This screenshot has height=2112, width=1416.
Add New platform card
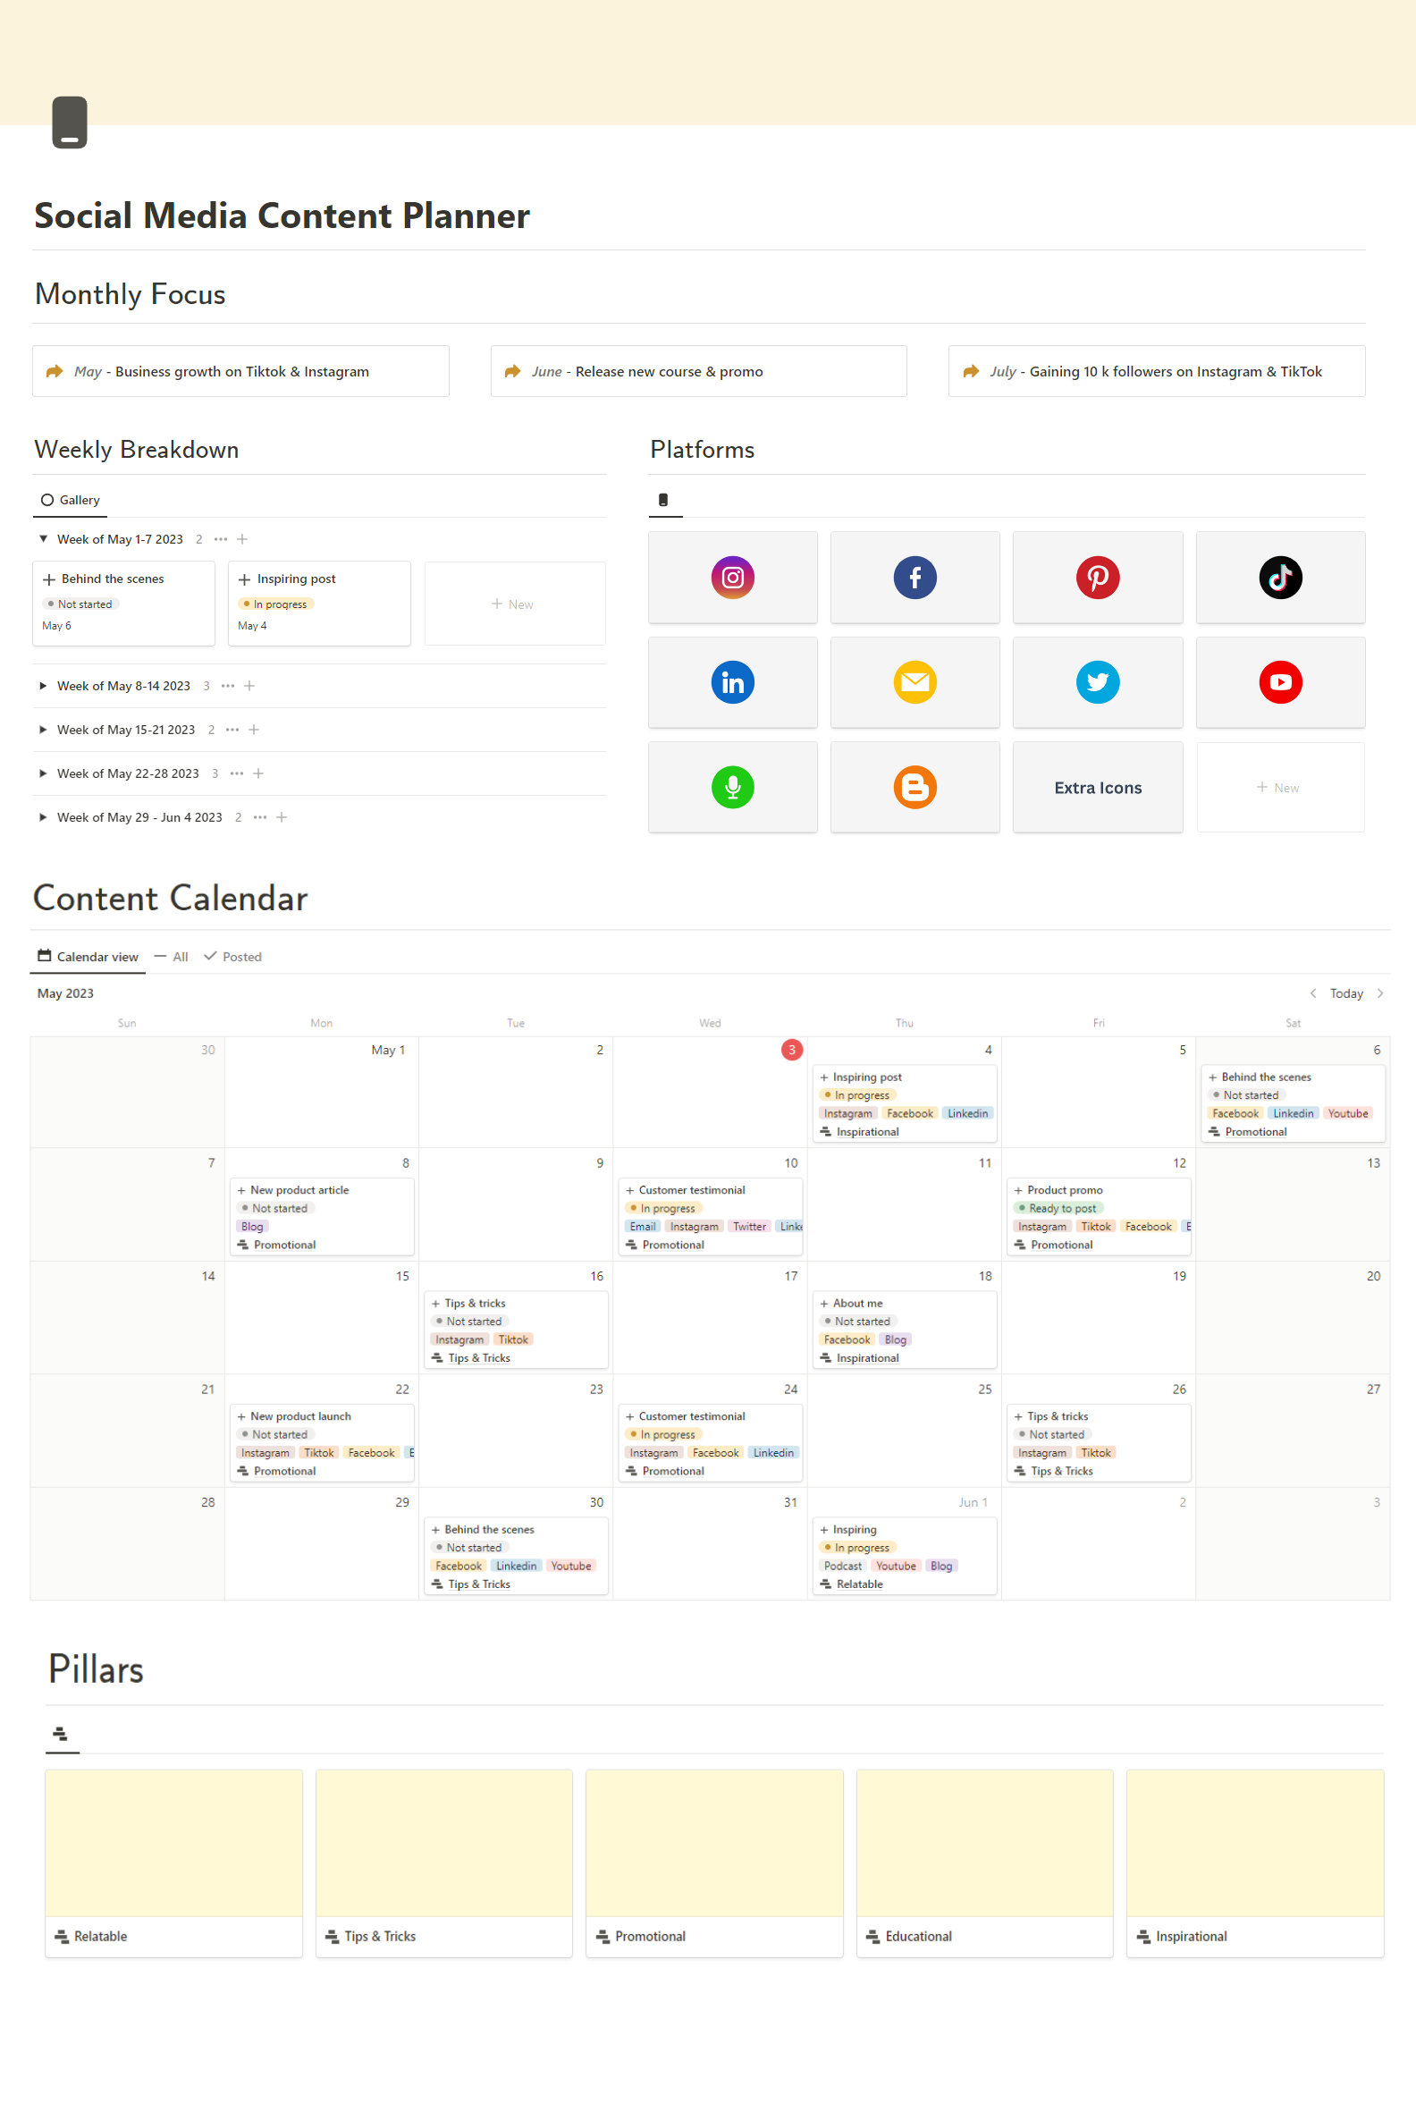tap(1279, 787)
